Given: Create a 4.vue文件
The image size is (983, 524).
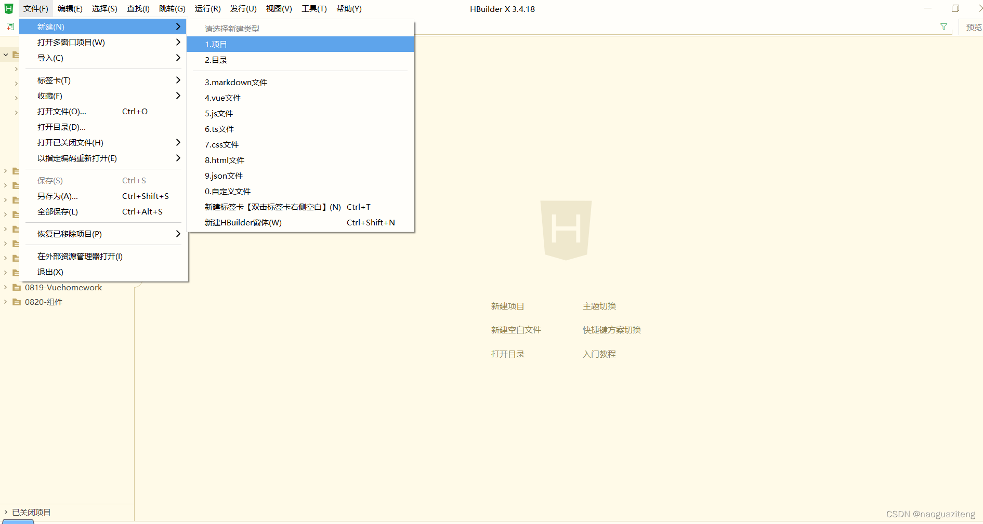Looking at the screenshot, I should (x=300, y=98).
